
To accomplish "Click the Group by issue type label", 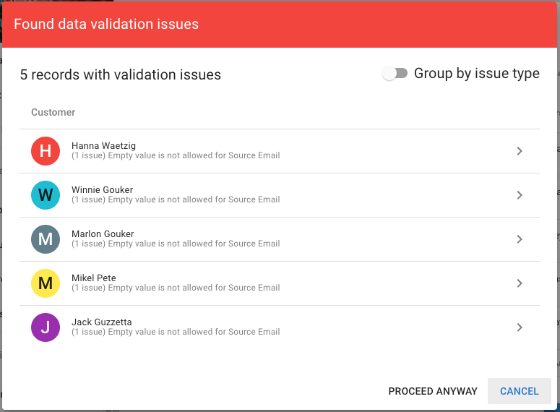I will point(477,74).
